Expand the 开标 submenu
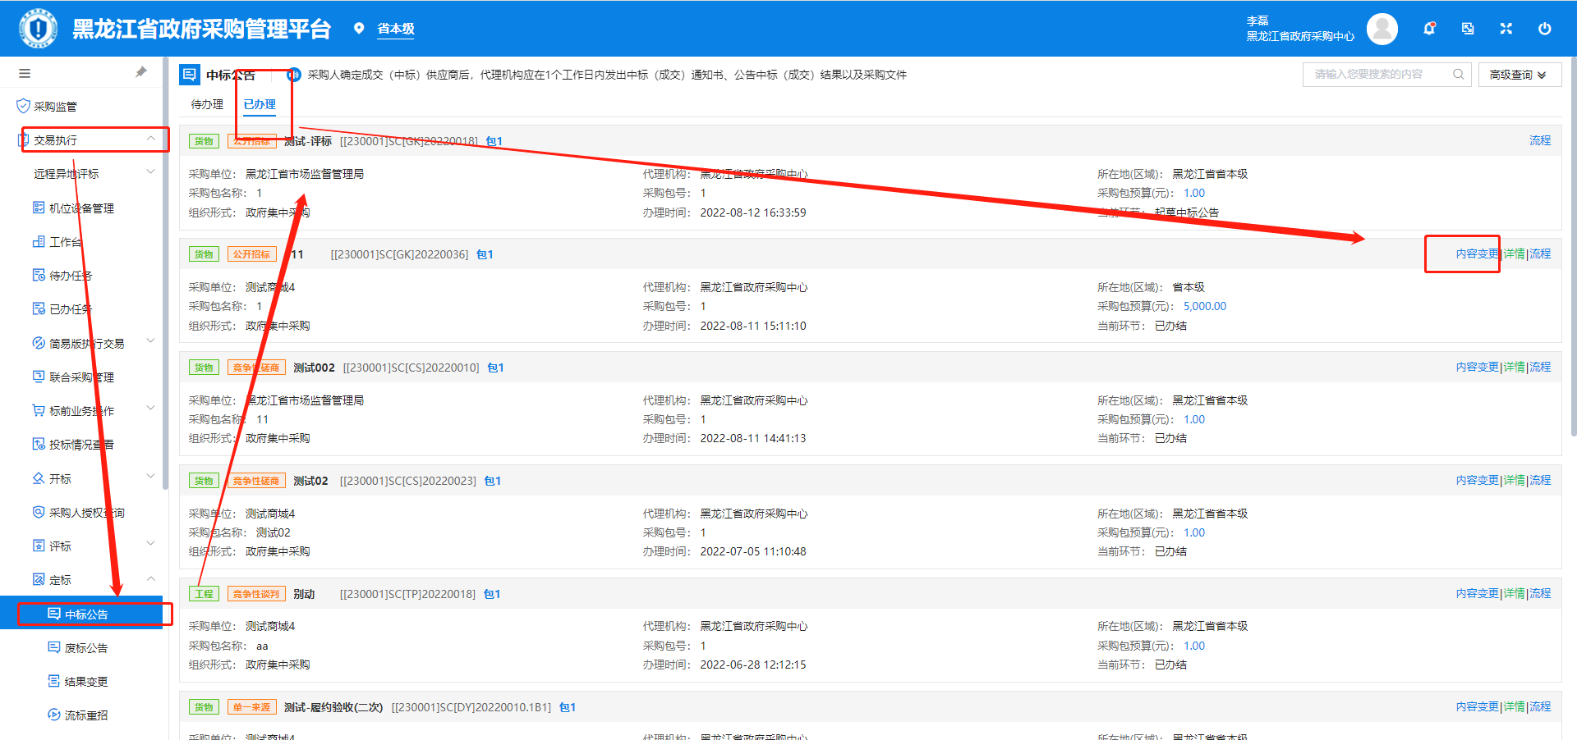The image size is (1577, 740). tap(150, 477)
